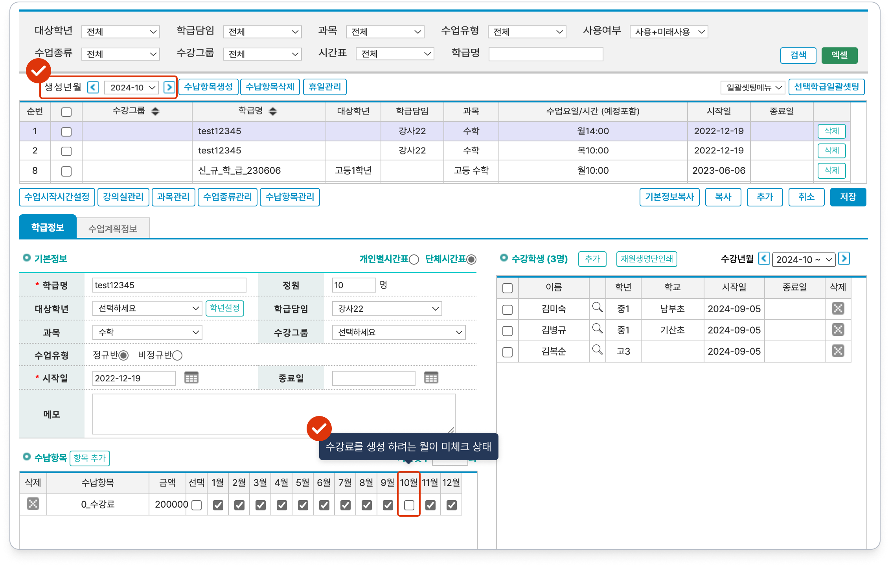The image size is (890, 567).
Task: Select the 학급정보 tab
Action: click(x=48, y=227)
